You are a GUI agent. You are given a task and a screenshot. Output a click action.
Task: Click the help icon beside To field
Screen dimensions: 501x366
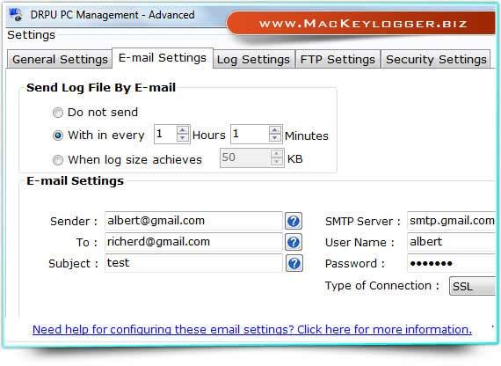(x=294, y=242)
